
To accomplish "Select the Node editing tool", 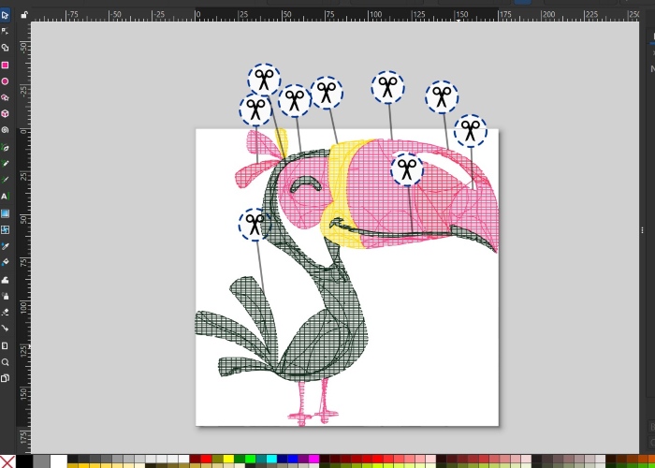I will coord(5,31).
